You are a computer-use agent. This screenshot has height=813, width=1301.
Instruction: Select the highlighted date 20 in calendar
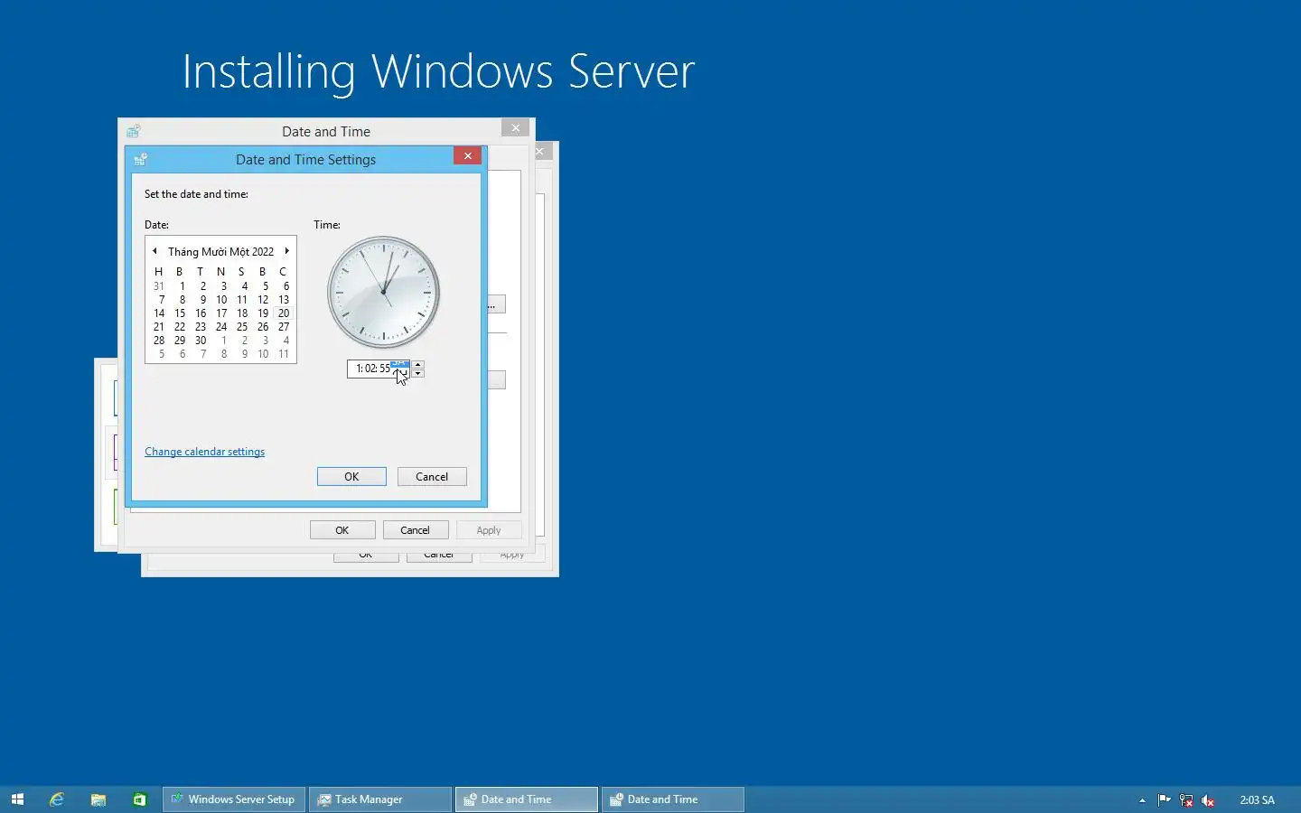284,313
